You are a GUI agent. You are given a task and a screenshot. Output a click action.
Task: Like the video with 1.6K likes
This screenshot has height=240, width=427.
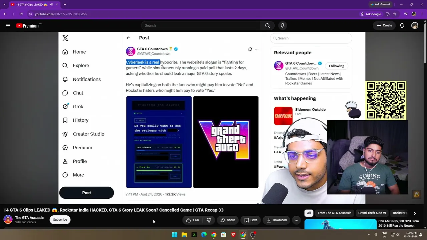pos(192,220)
